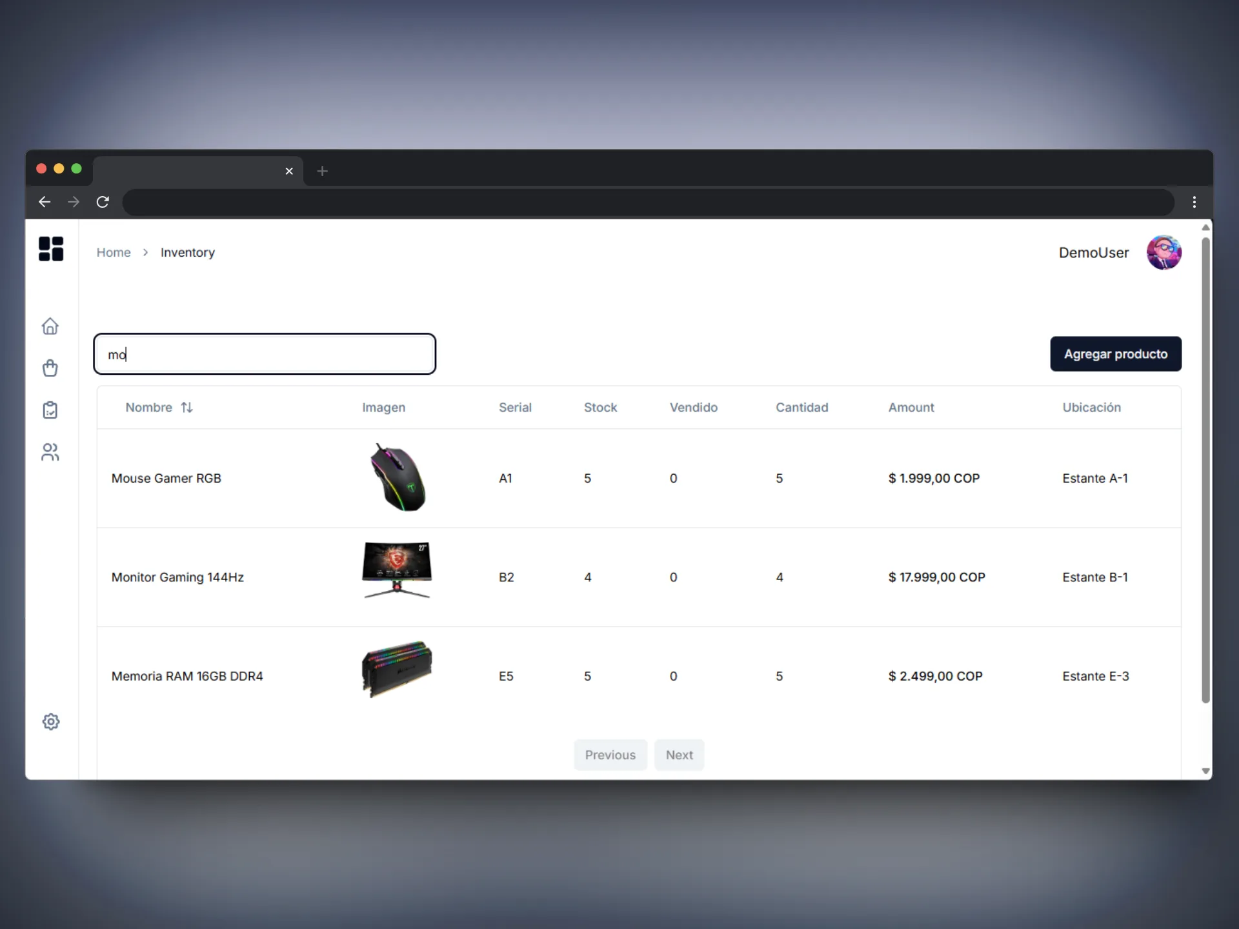The image size is (1239, 929).
Task: Open the clipboard checklist sidebar icon
Action: (50, 410)
